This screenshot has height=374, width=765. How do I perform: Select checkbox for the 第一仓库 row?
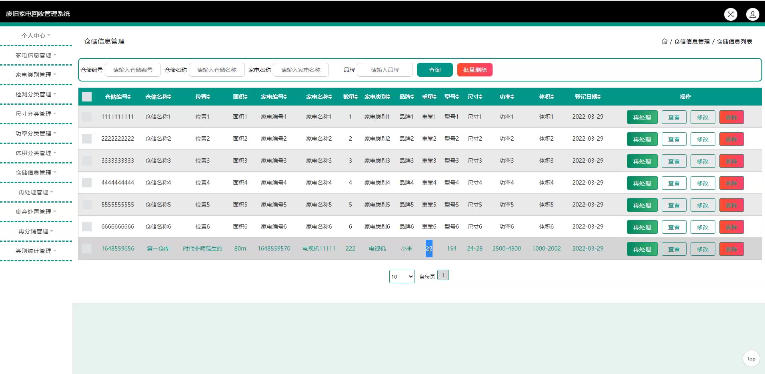[x=87, y=249]
